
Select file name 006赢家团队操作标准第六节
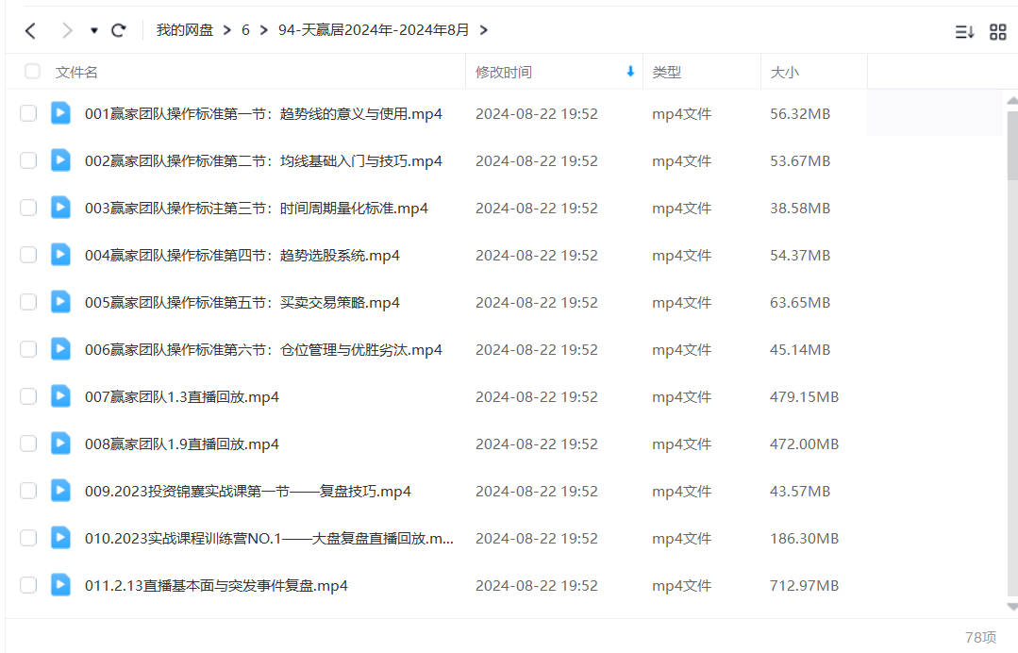[263, 350]
